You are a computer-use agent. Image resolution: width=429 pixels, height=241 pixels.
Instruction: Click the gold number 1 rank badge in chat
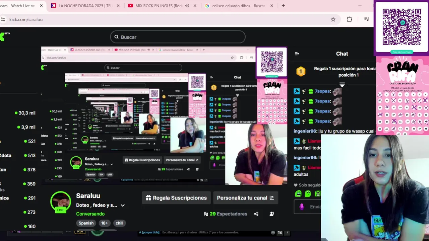pyautogui.click(x=301, y=71)
